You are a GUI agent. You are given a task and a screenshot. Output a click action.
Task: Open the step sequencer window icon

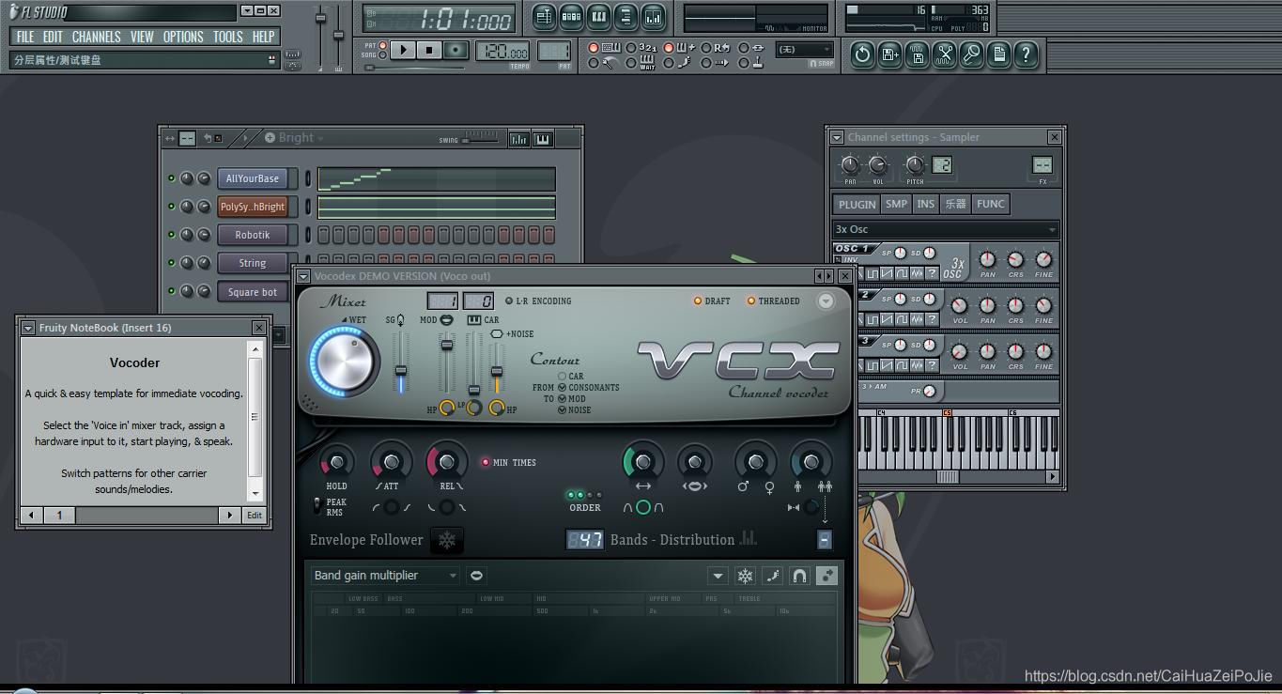(x=571, y=16)
